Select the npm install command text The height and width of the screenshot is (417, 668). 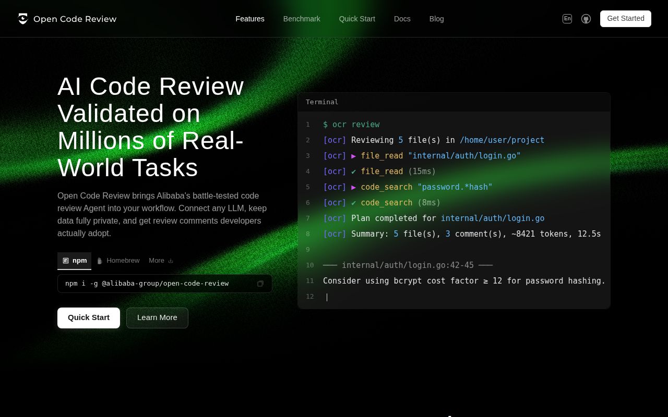click(x=147, y=284)
